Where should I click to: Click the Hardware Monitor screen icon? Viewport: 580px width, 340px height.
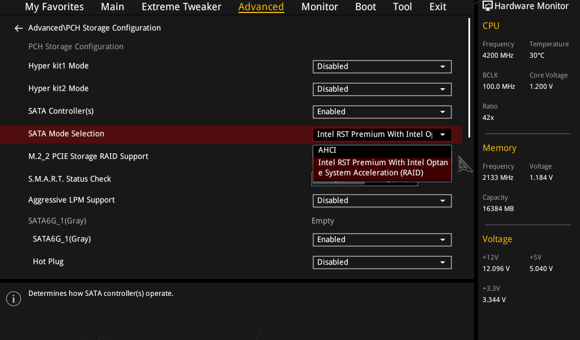pyautogui.click(x=488, y=6)
